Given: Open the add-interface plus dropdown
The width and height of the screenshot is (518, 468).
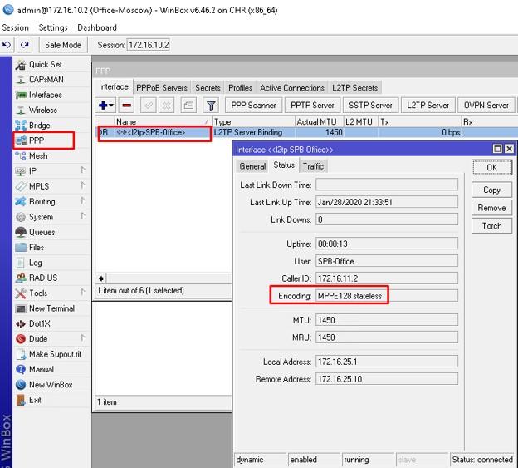Looking at the screenshot, I should coord(105,106).
